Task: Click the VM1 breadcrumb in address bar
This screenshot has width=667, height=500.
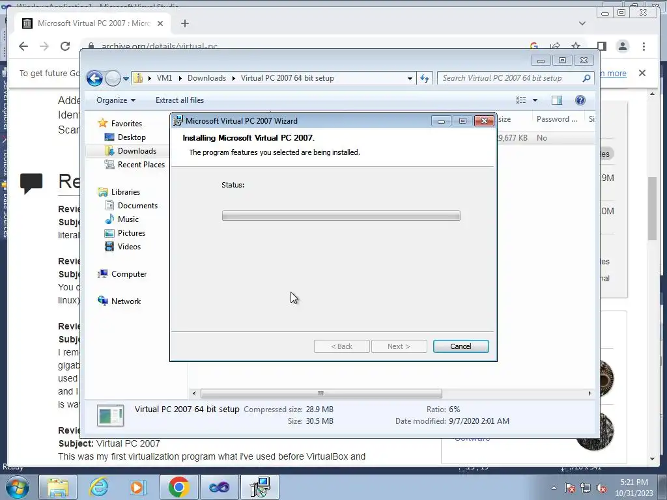Action: click(x=164, y=78)
